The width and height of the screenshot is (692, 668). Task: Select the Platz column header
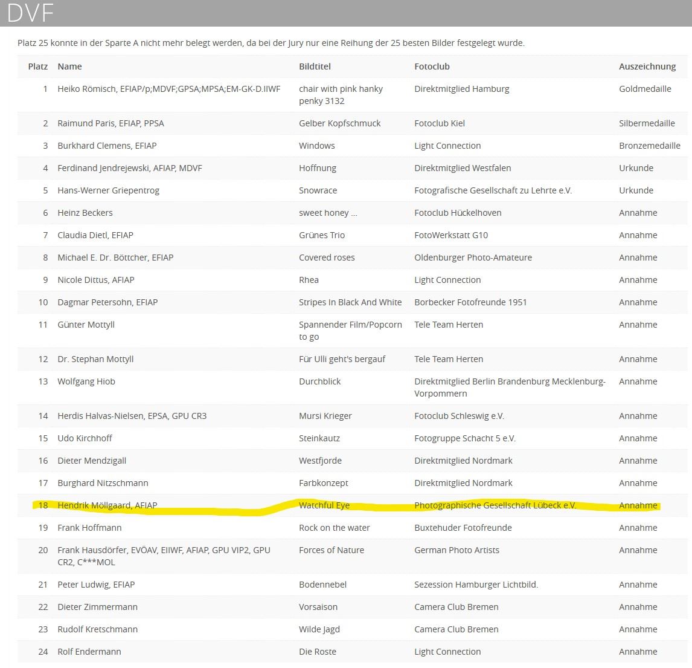[x=38, y=66]
